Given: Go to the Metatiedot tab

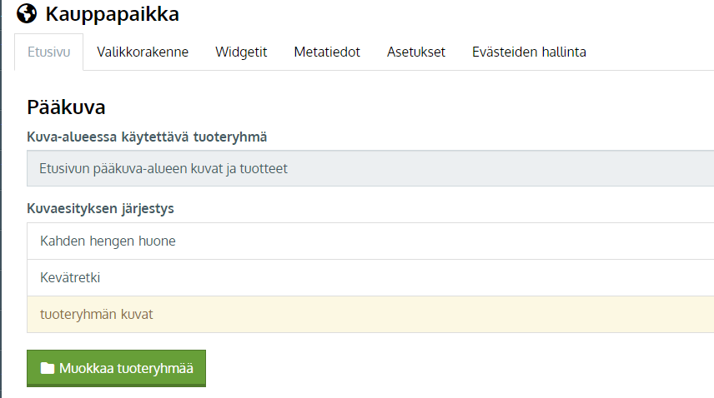Looking at the screenshot, I should click(327, 52).
